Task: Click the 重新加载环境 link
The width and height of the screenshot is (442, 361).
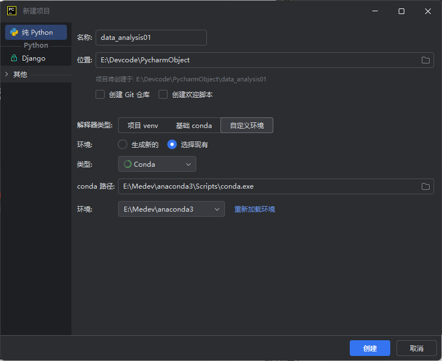Action: click(x=255, y=209)
